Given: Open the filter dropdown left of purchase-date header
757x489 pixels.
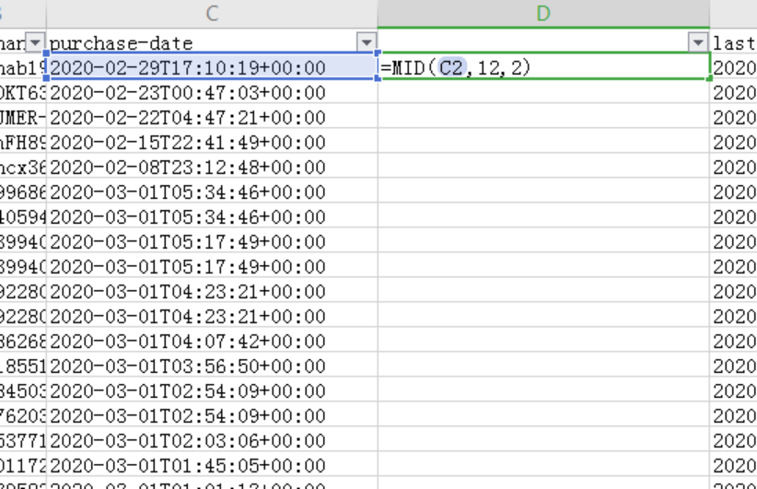Looking at the screenshot, I should click(x=35, y=43).
